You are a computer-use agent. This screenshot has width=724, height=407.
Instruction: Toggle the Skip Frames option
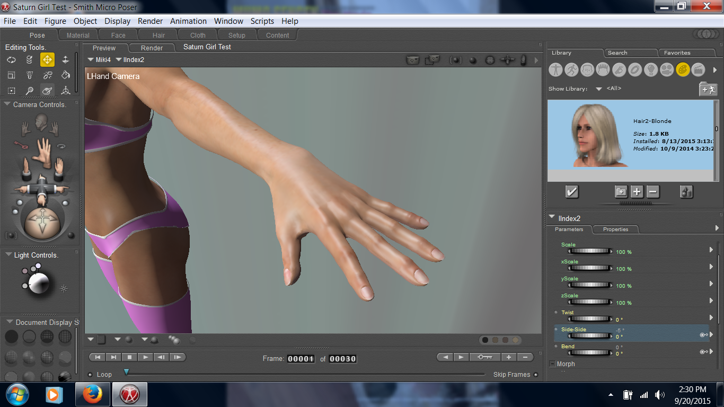coord(536,375)
